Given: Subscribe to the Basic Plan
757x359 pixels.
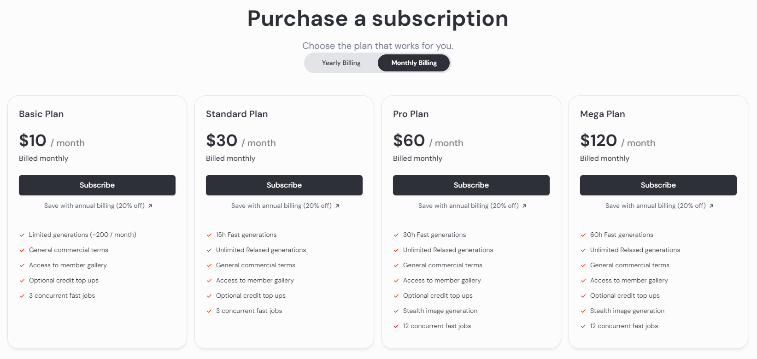Looking at the screenshot, I should 97,185.
